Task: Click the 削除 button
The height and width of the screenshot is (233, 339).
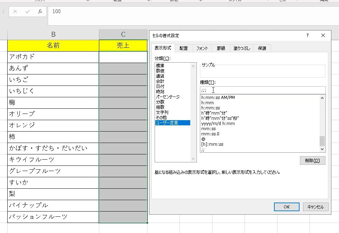Action: pyautogui.click(x=312, y=160)
